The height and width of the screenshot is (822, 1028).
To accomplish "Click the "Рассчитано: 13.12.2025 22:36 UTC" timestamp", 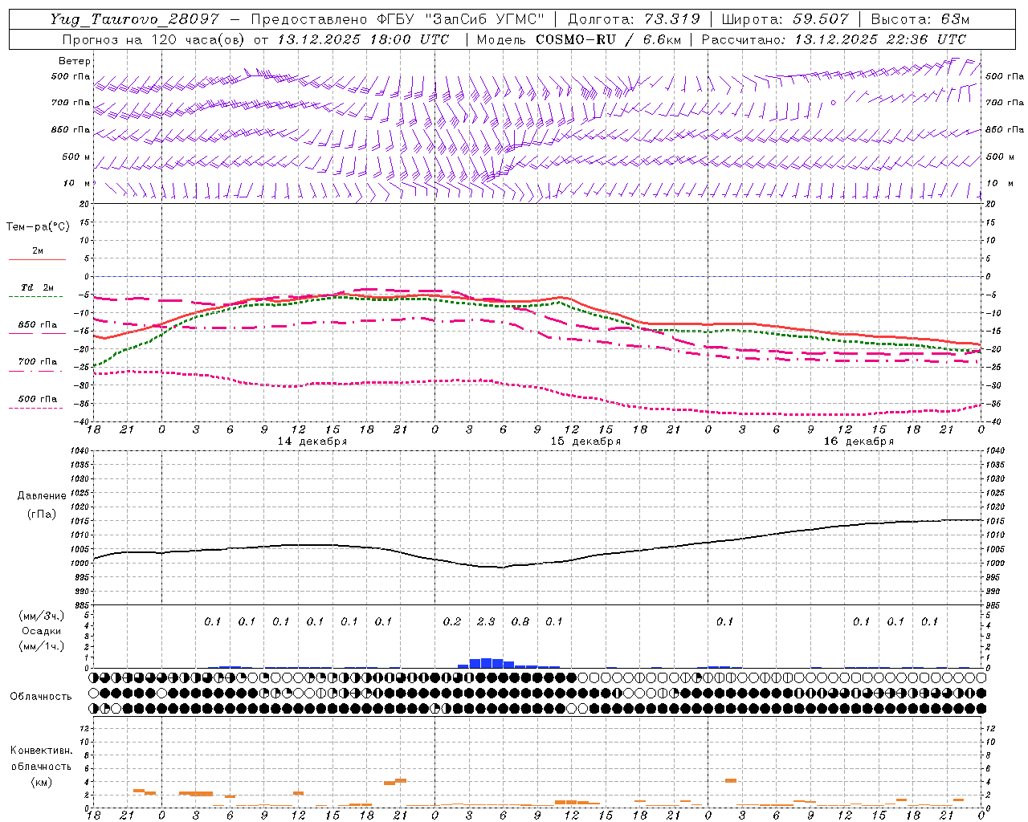I will click(x=834, y=39).
